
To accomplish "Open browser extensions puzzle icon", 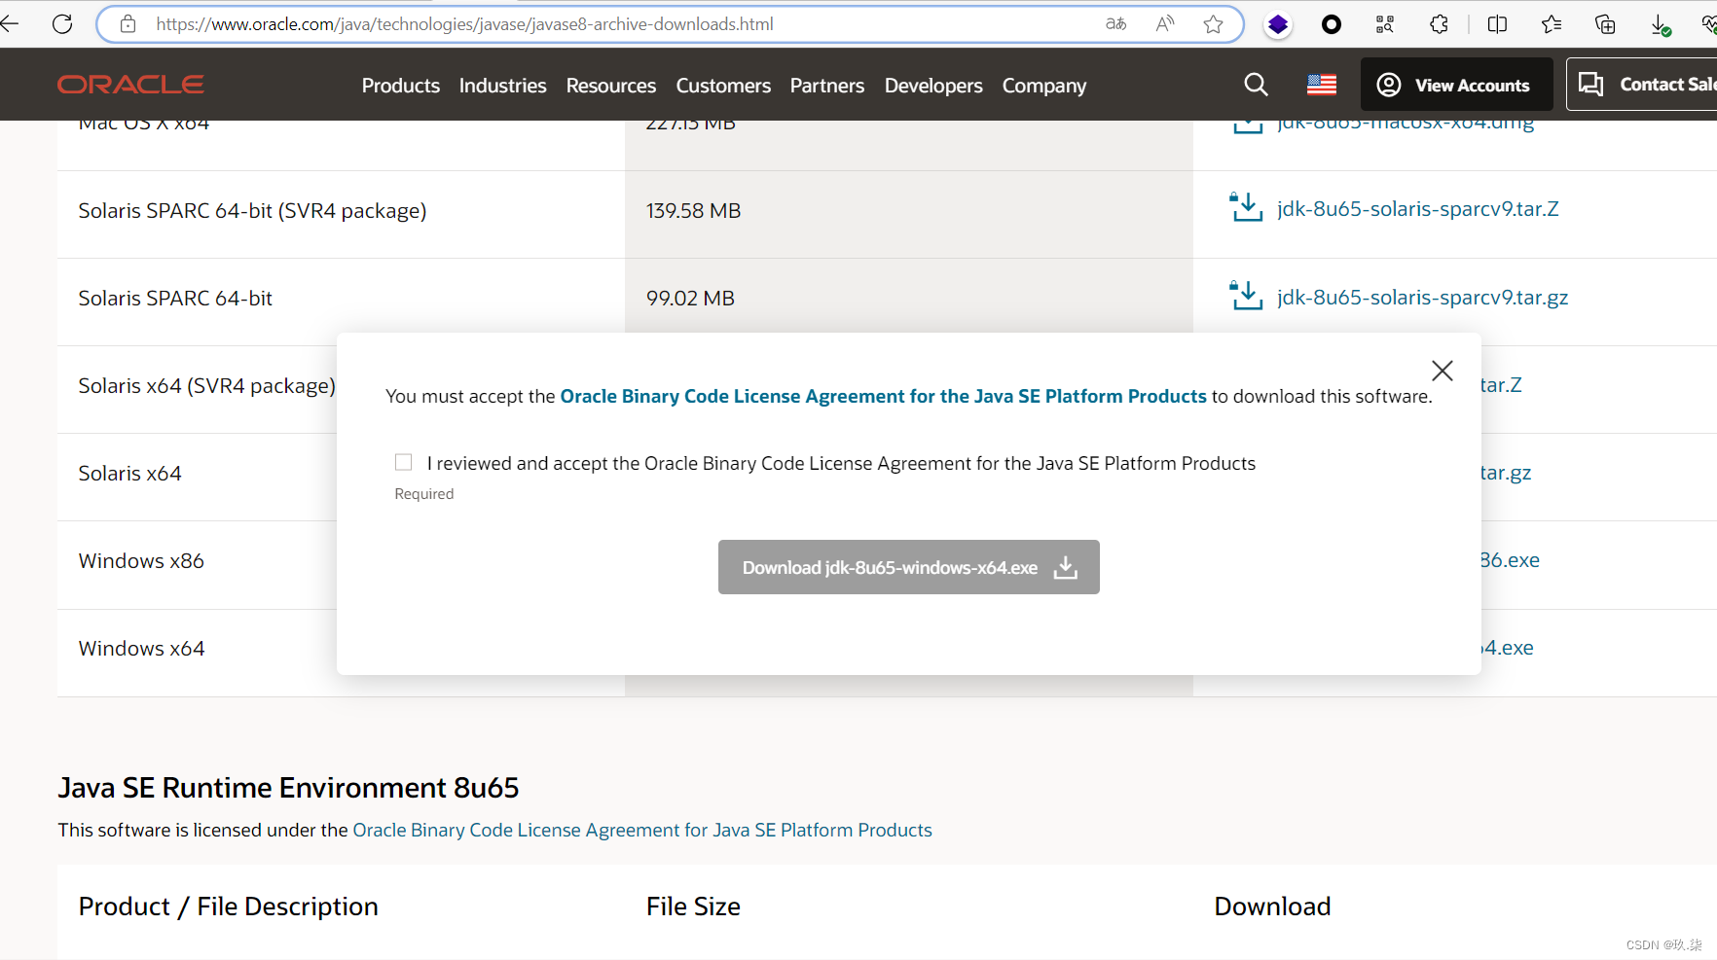I will coord(1440,24).
